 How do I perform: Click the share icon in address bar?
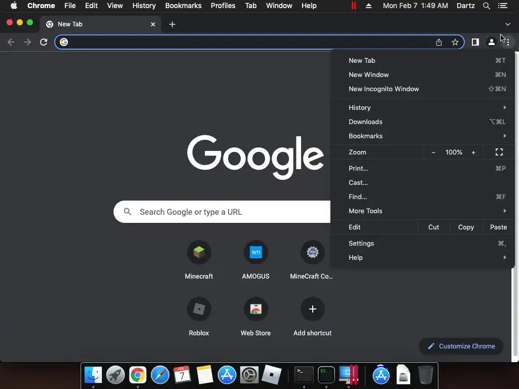(439, 42)
